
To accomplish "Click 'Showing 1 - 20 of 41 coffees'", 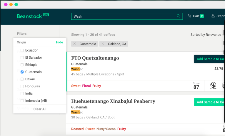I will pos(93,35).
